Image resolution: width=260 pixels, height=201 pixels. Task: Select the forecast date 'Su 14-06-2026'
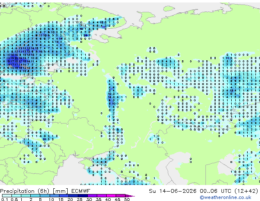click(x=173, y=191)
